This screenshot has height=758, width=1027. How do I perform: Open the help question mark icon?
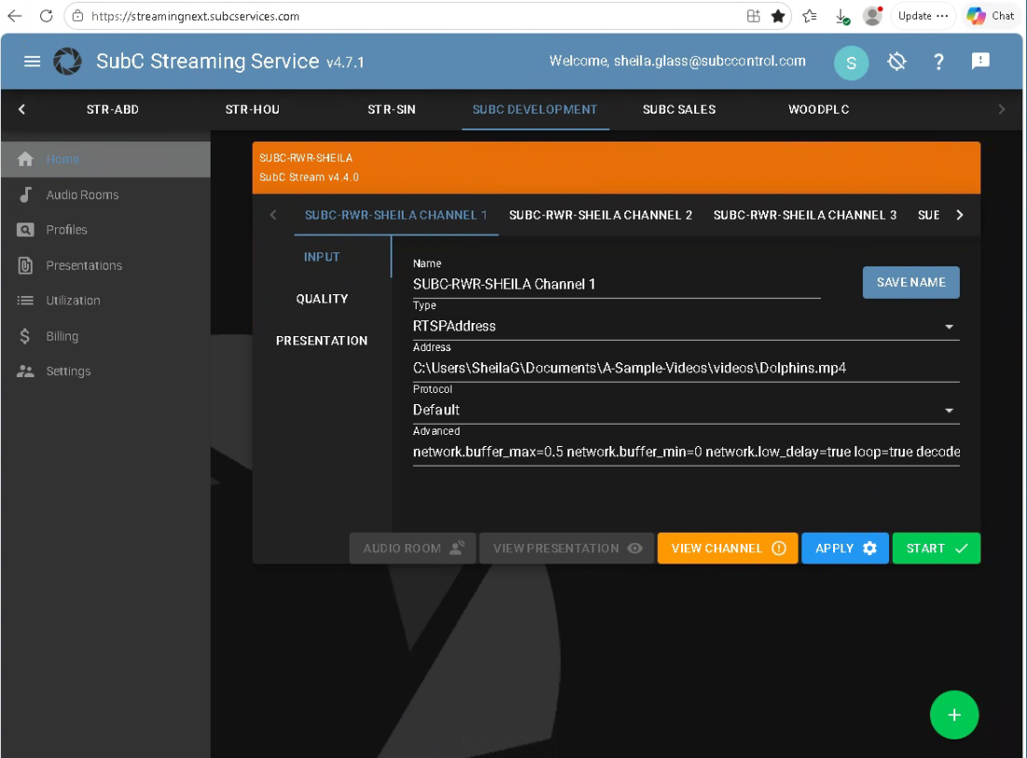tap(938, 61)
